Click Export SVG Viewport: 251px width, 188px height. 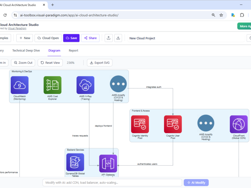(100, 63)
